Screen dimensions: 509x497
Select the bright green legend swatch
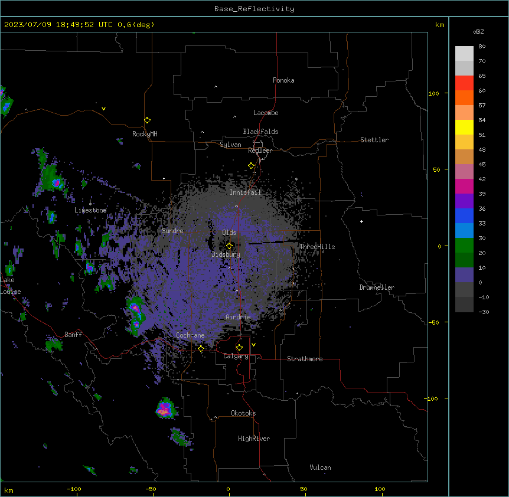coord(464,246)
